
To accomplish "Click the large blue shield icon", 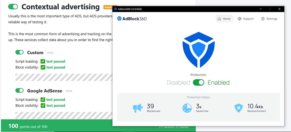I will point(198,50).
